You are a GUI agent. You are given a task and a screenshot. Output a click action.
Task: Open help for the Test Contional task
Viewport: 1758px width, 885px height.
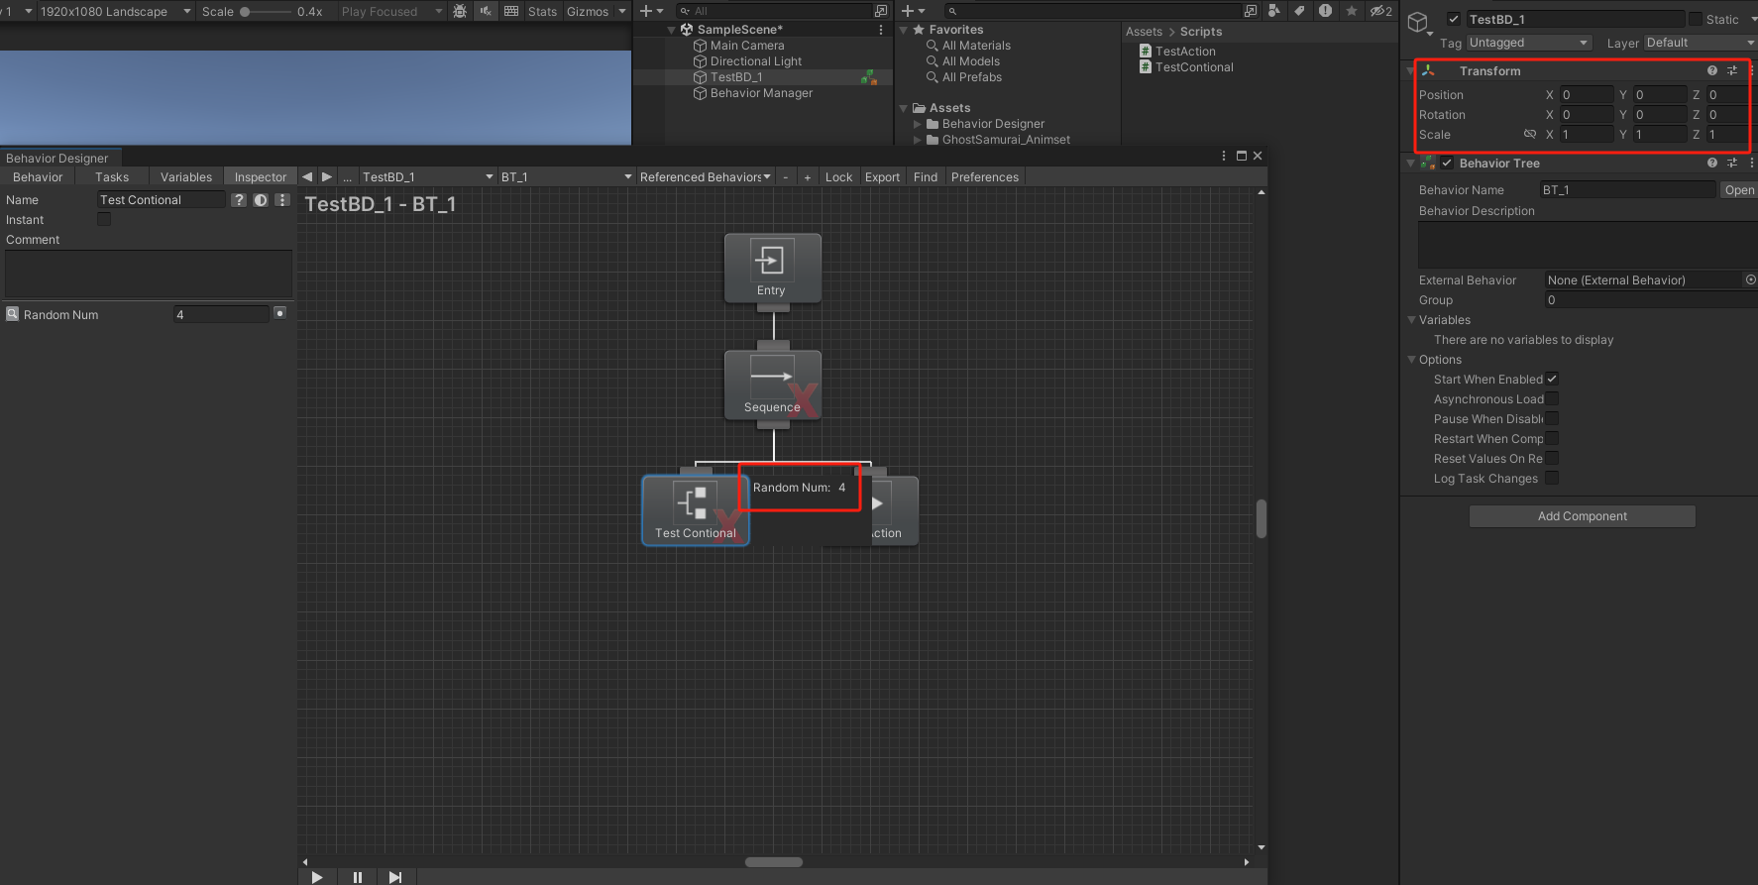click(239, 200)
